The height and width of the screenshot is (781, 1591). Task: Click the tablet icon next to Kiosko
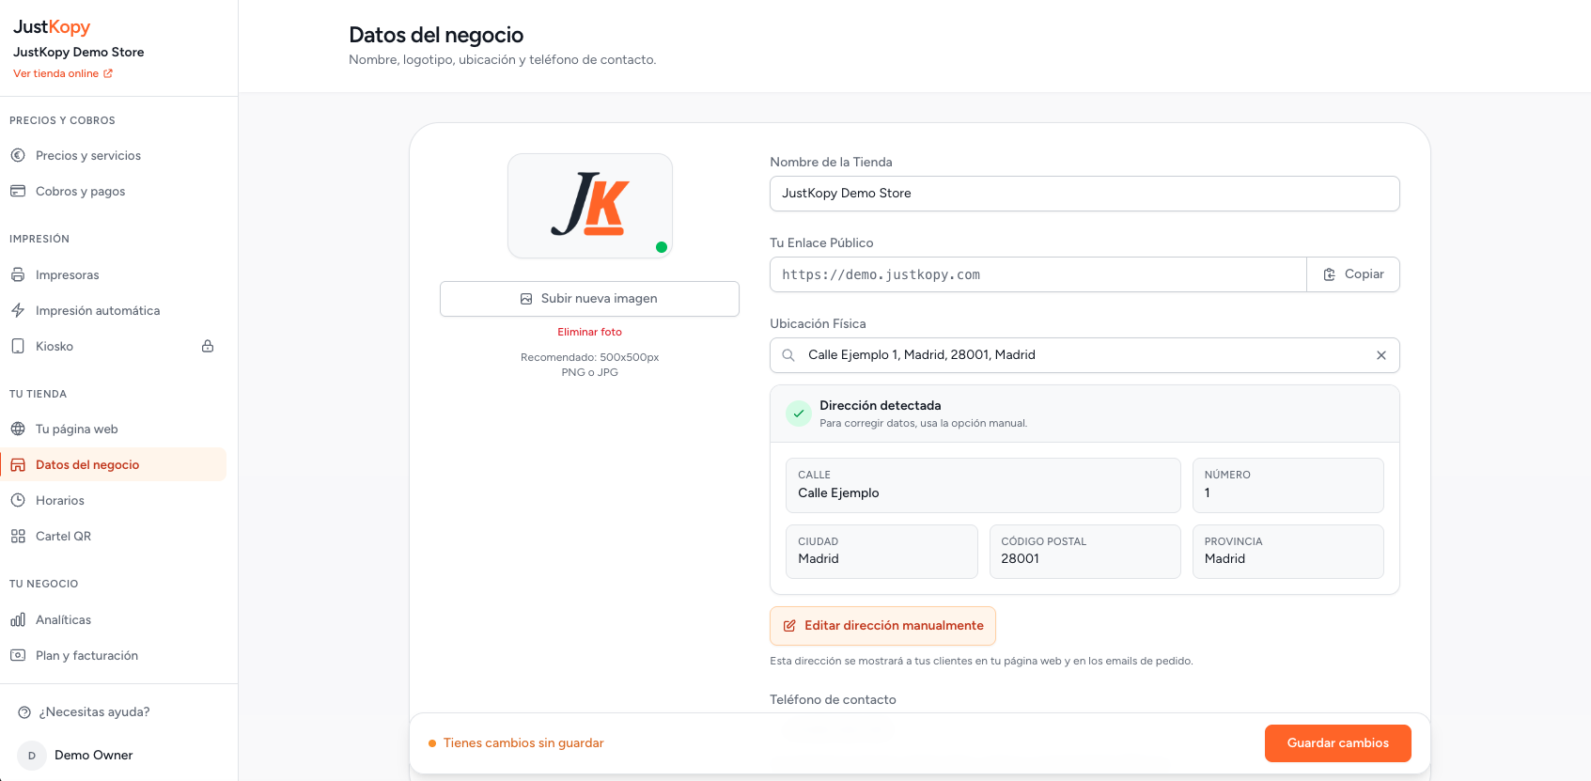(x=18, y=346)
